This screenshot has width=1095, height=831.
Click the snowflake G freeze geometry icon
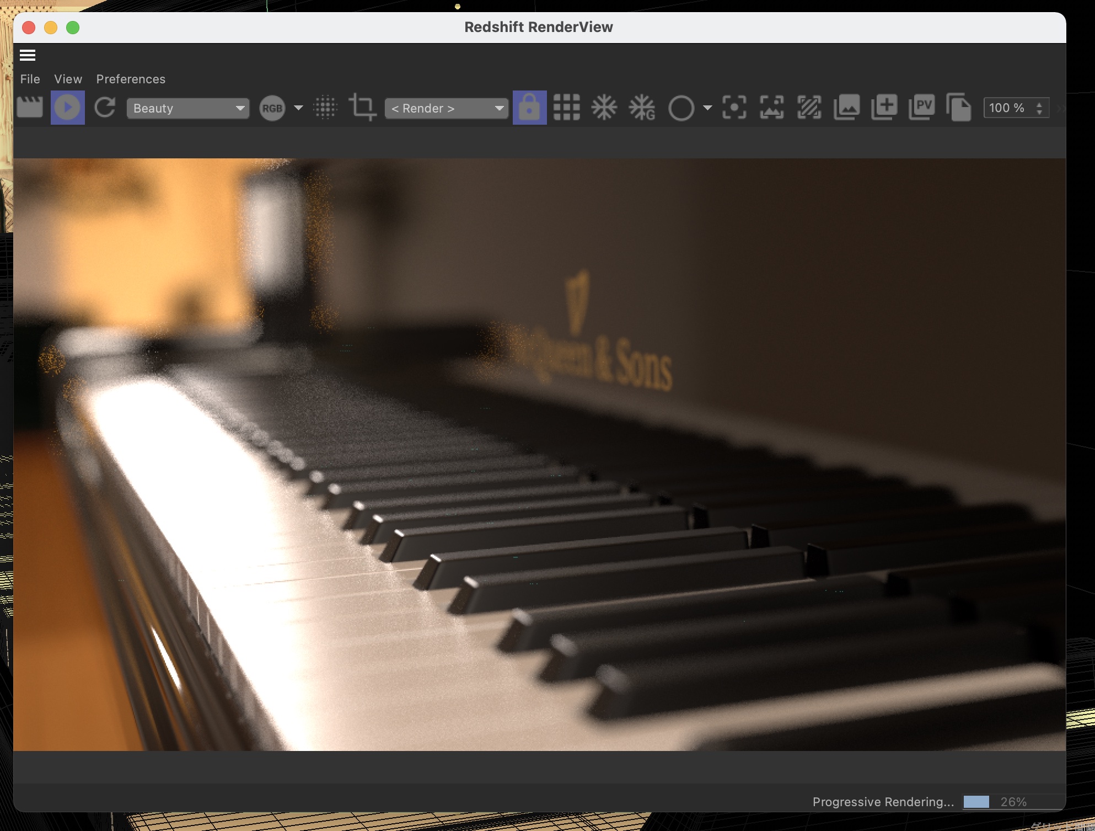coord(642,107)
